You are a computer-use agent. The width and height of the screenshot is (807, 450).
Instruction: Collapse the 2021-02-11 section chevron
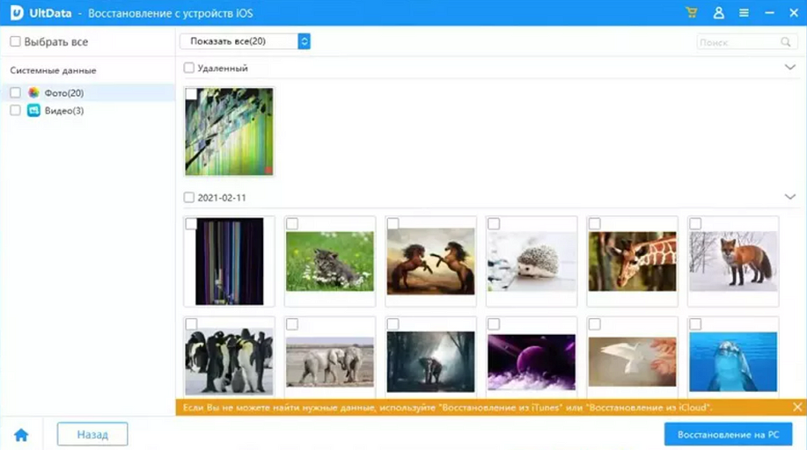click(789, 198)
